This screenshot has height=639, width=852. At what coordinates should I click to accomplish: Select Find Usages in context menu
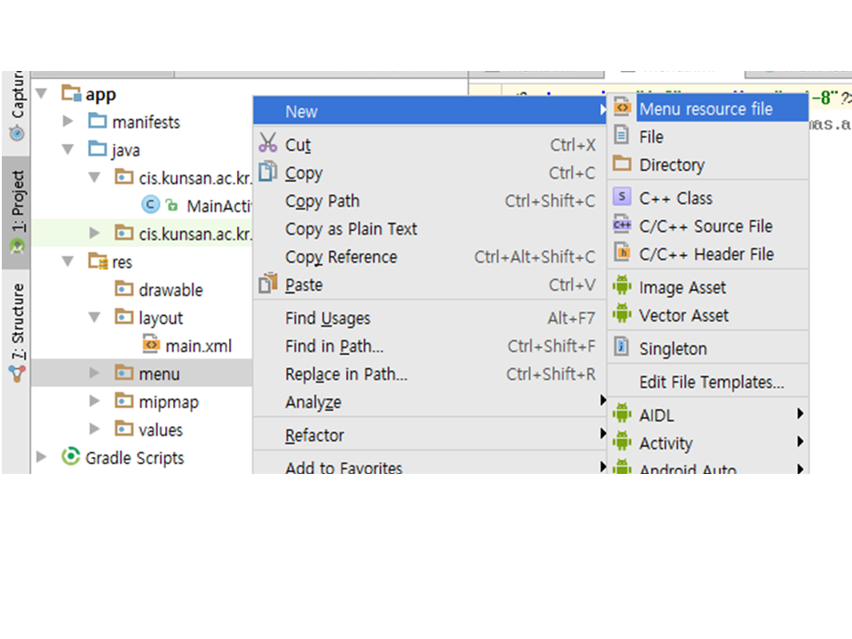327,318
